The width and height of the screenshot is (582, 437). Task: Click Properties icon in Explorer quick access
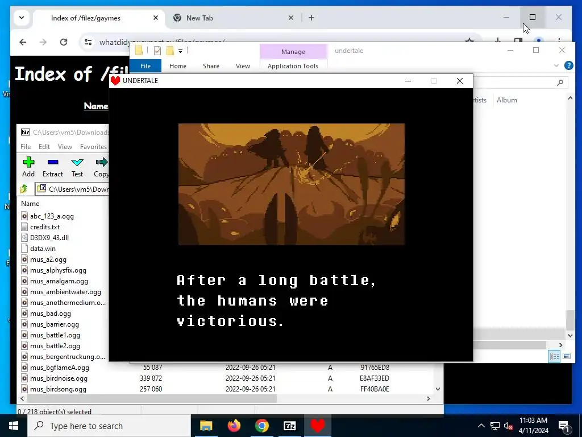click(x=157, y=51)
